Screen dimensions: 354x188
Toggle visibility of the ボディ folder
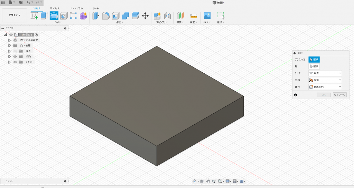tap(15, 56)
